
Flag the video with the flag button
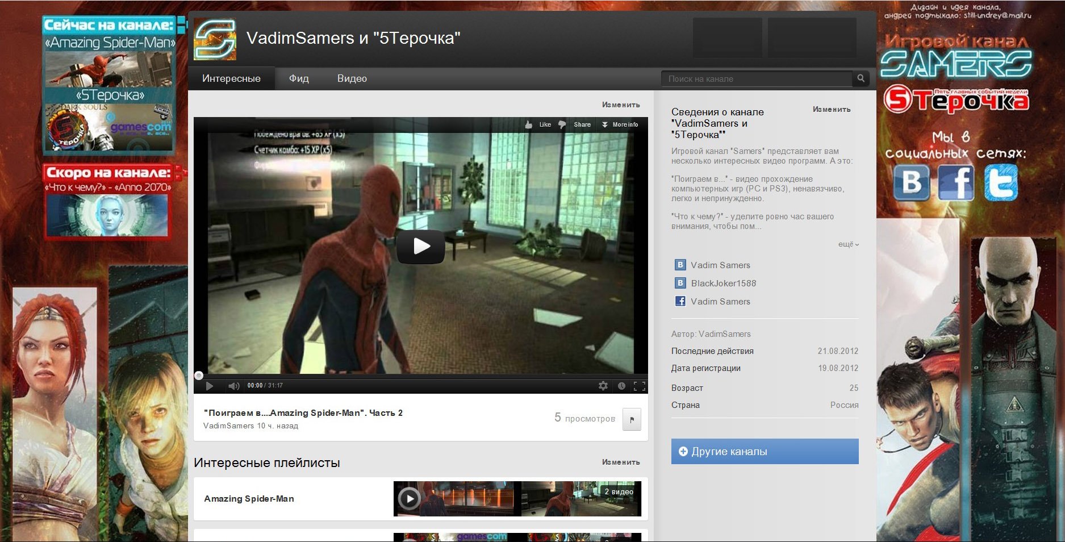click(x=632, y=419)
